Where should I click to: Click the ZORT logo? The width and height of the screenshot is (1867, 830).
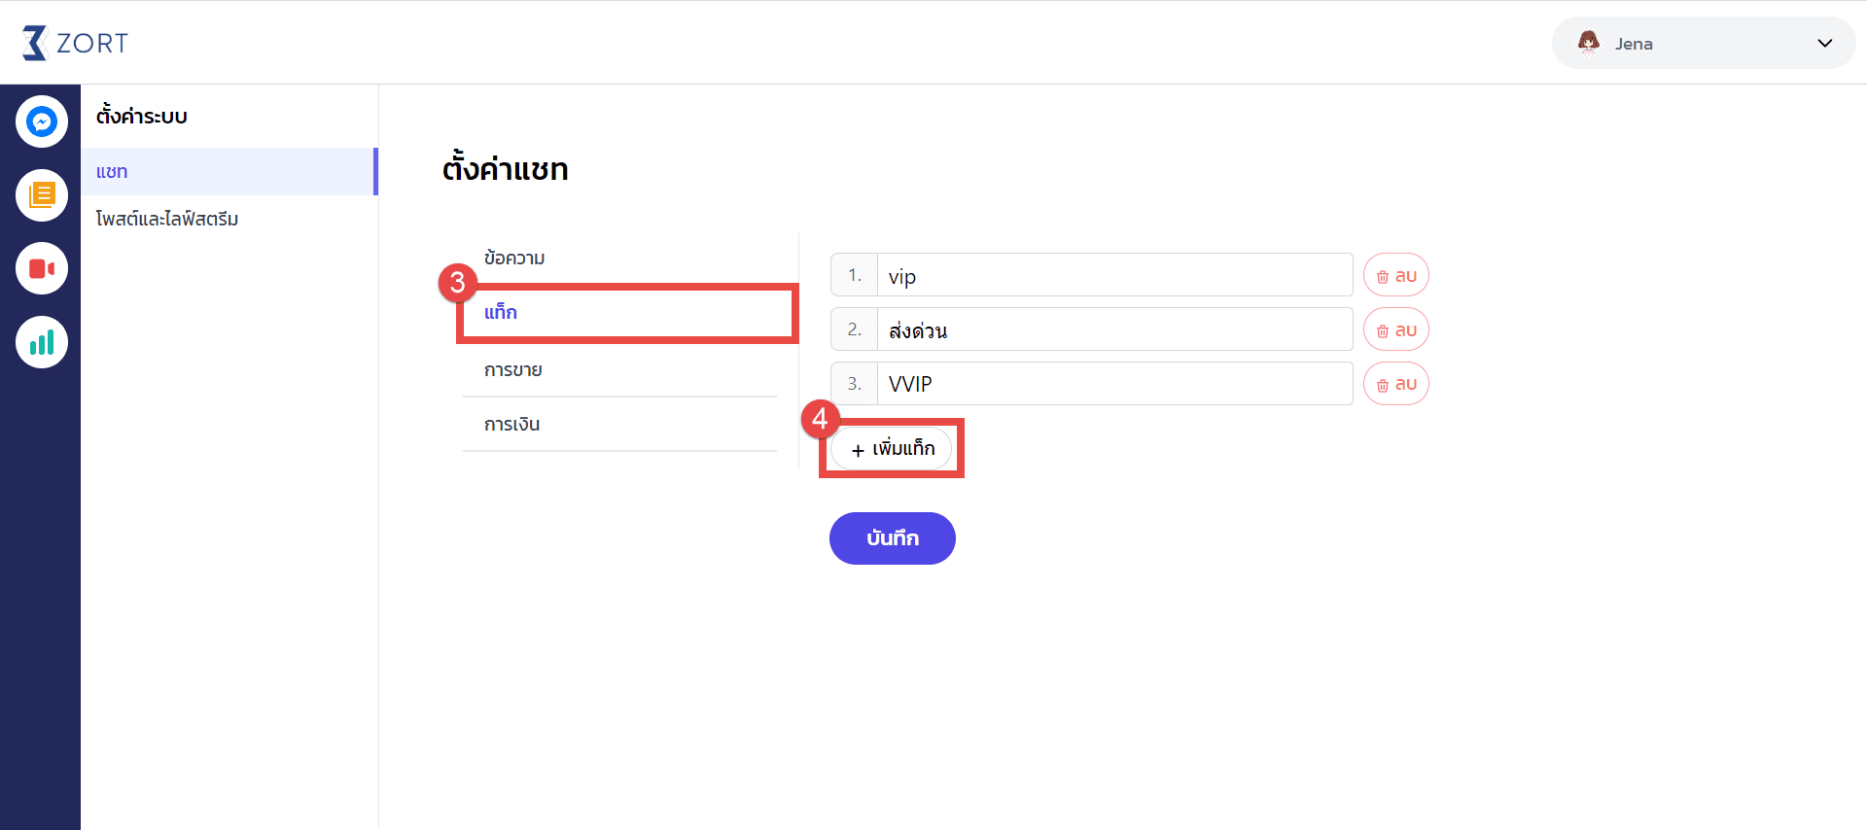pos(75,43)
